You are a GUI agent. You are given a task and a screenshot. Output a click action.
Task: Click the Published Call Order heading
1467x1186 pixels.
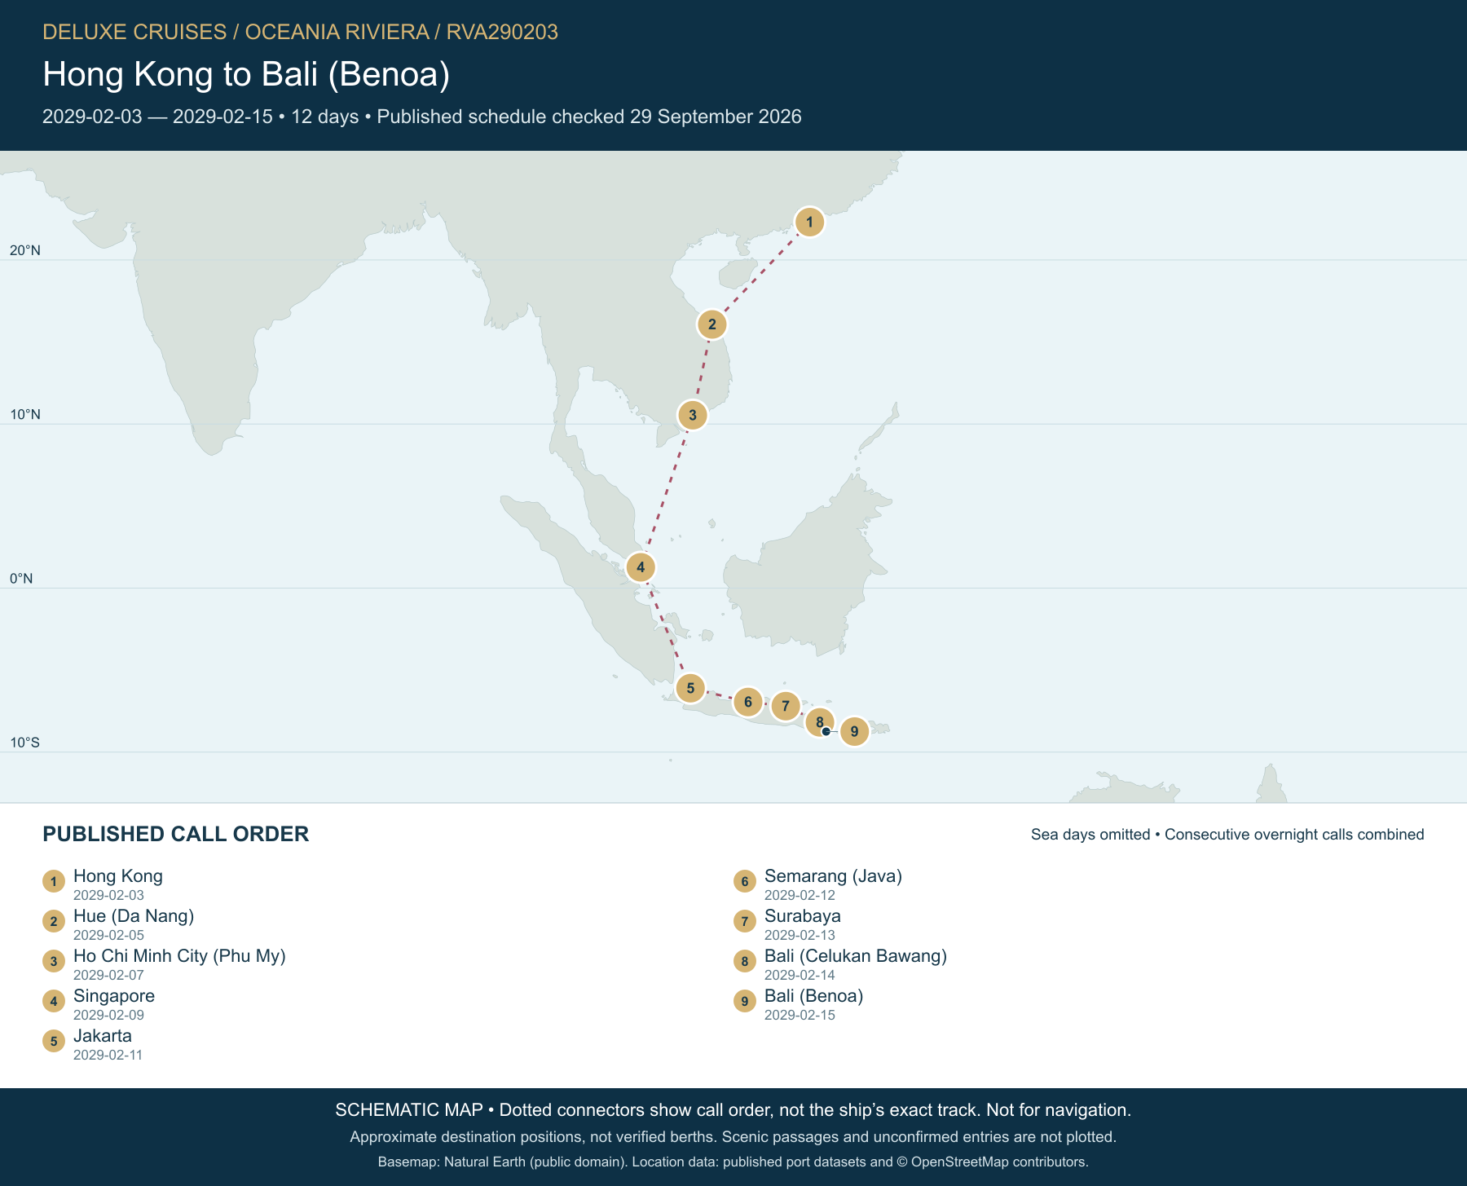(176, 834)
